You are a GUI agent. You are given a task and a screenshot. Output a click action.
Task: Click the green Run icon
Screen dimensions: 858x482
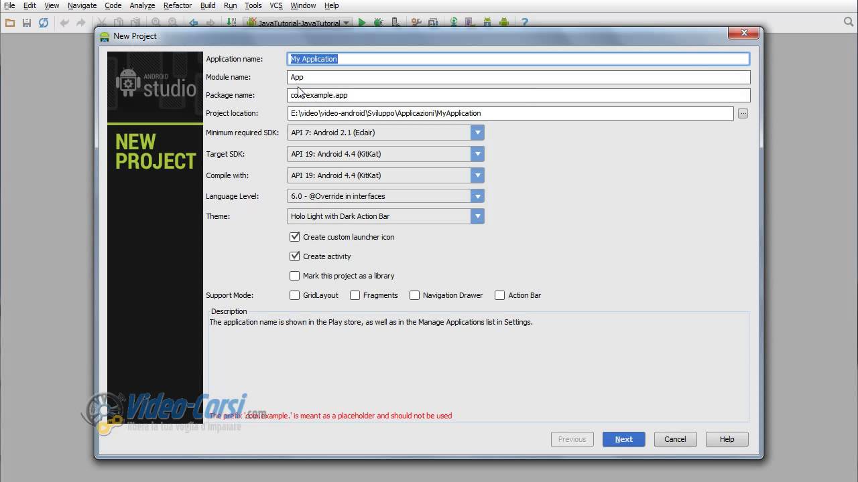[362, 22]
